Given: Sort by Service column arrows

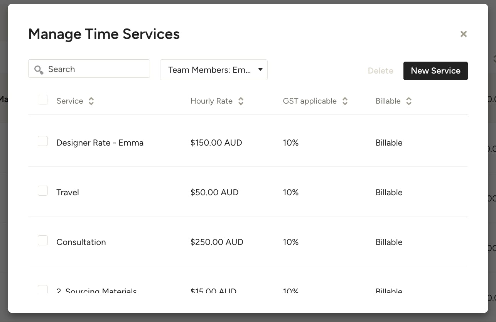Looking at the screenshot, I should 91,101.
